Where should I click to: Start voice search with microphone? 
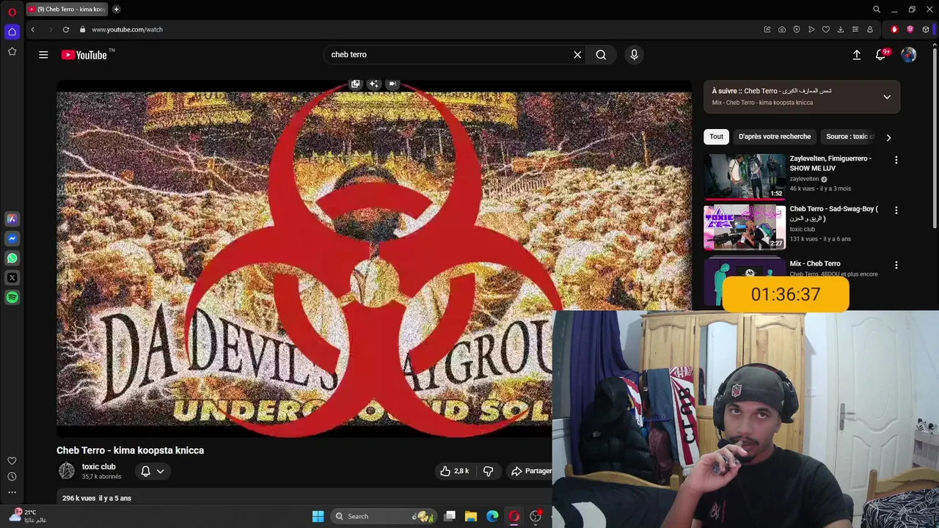tap(635, 54)
